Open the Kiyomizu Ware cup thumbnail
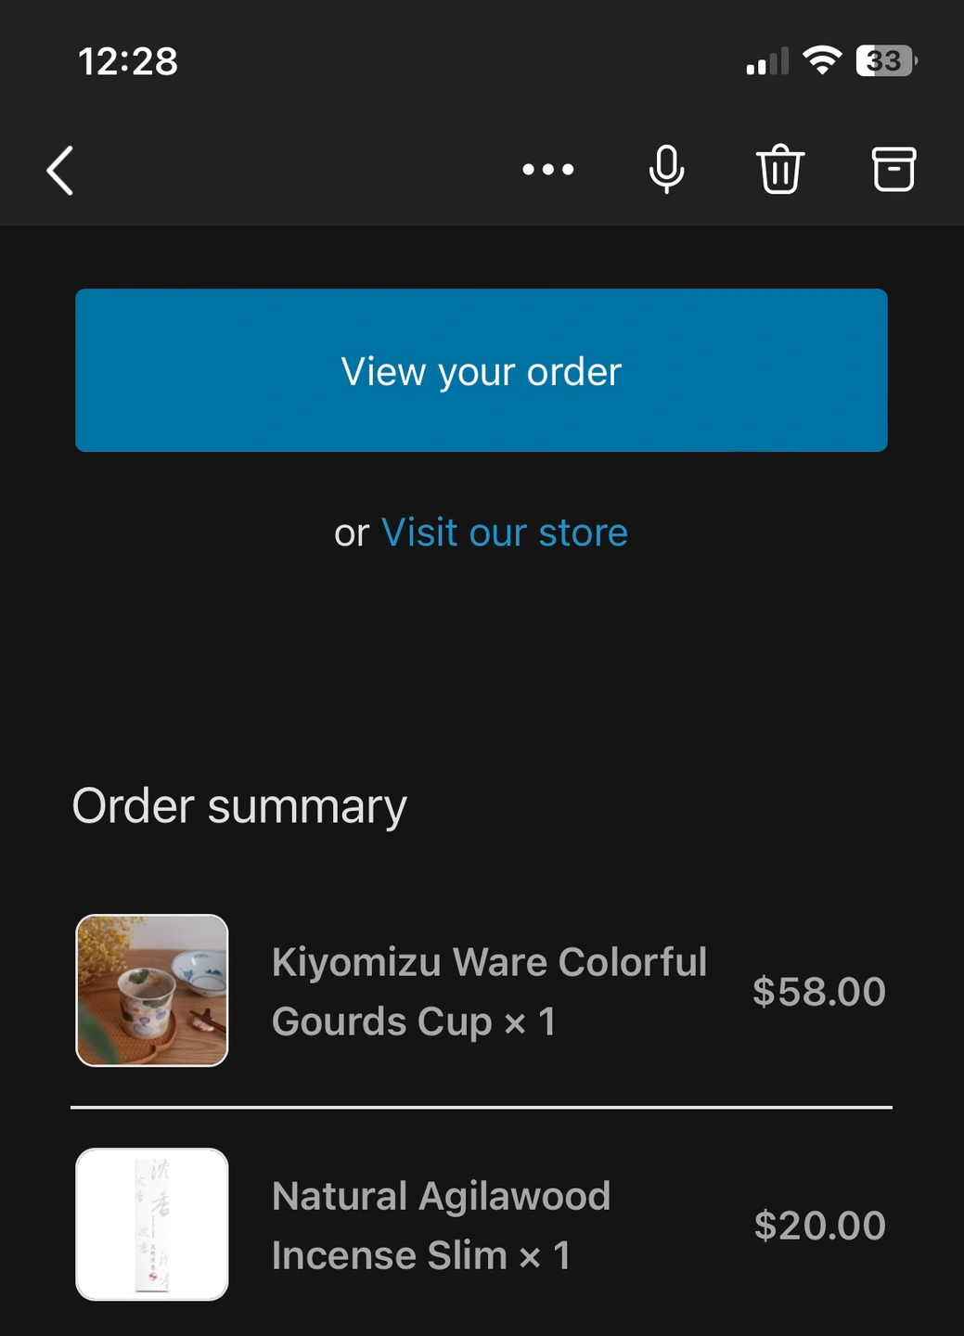 152,990
